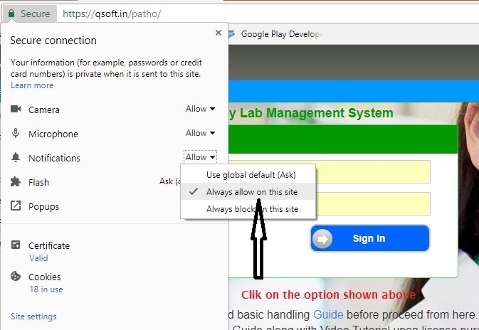Choose Always block on this site
This screenshot has width=479, height=330.
pos(252,209)
